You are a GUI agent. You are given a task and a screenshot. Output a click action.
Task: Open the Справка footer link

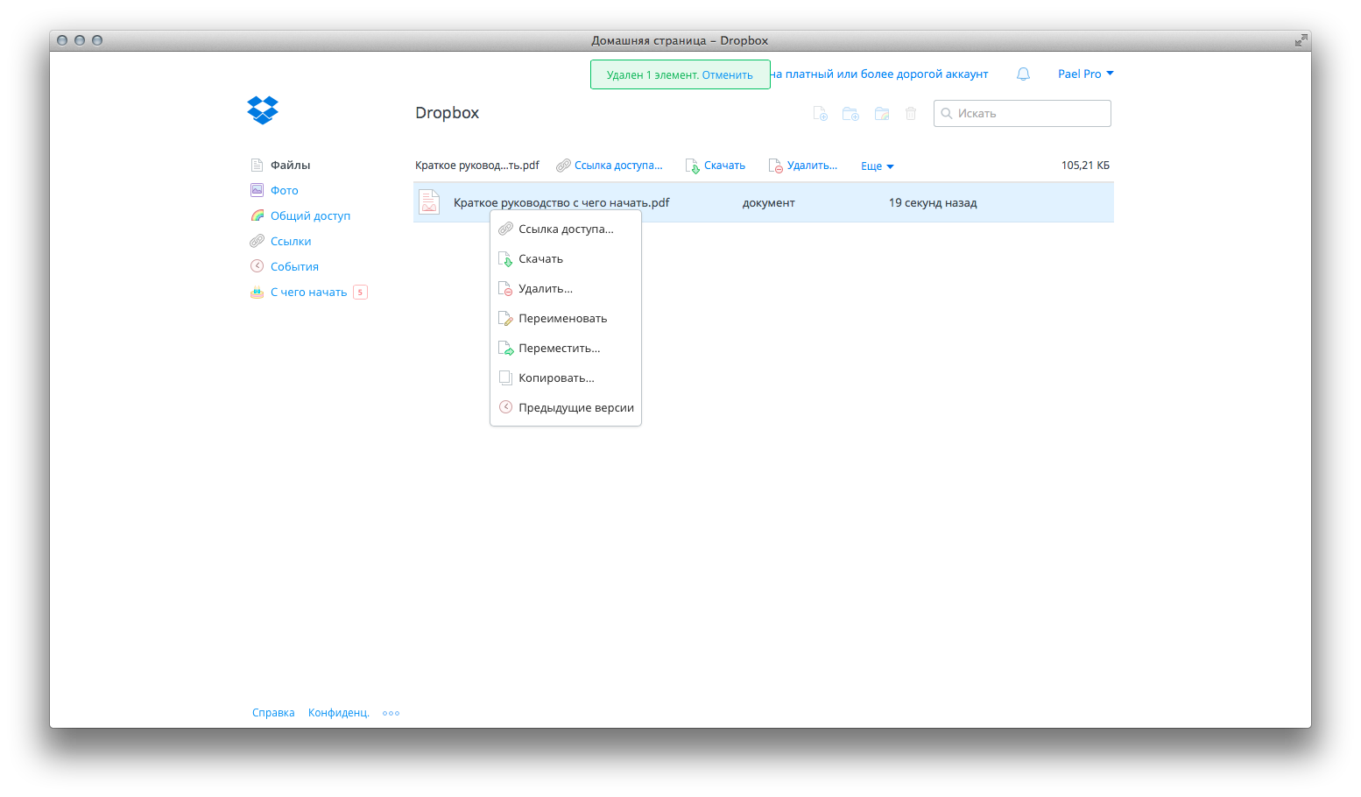pyautogui.click(x=273, y=713)
